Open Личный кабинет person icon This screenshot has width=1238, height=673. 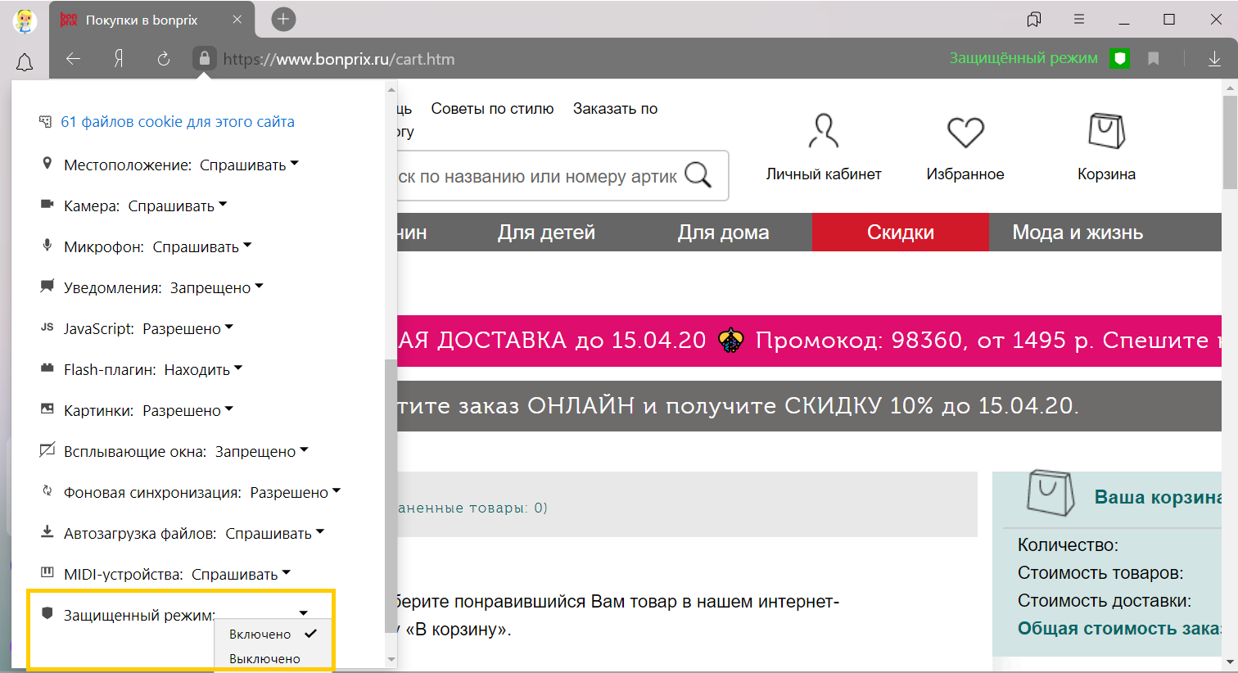824,131
